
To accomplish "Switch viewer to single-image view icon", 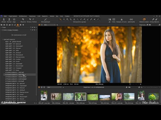I will click(x=42, y=25).
